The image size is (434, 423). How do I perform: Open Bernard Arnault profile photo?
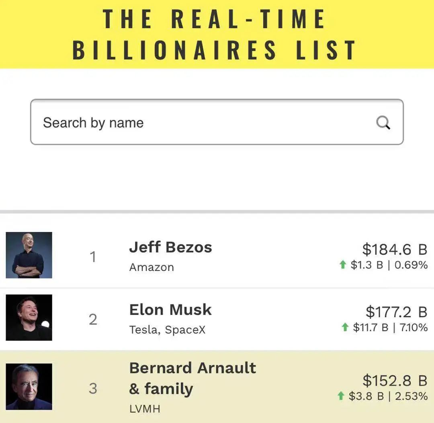pos(29,387)
